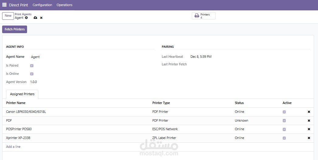Click the Last Heartbeat date value
Image resolution: width=318 pixels, height=160 pixels.
point(201,57)
